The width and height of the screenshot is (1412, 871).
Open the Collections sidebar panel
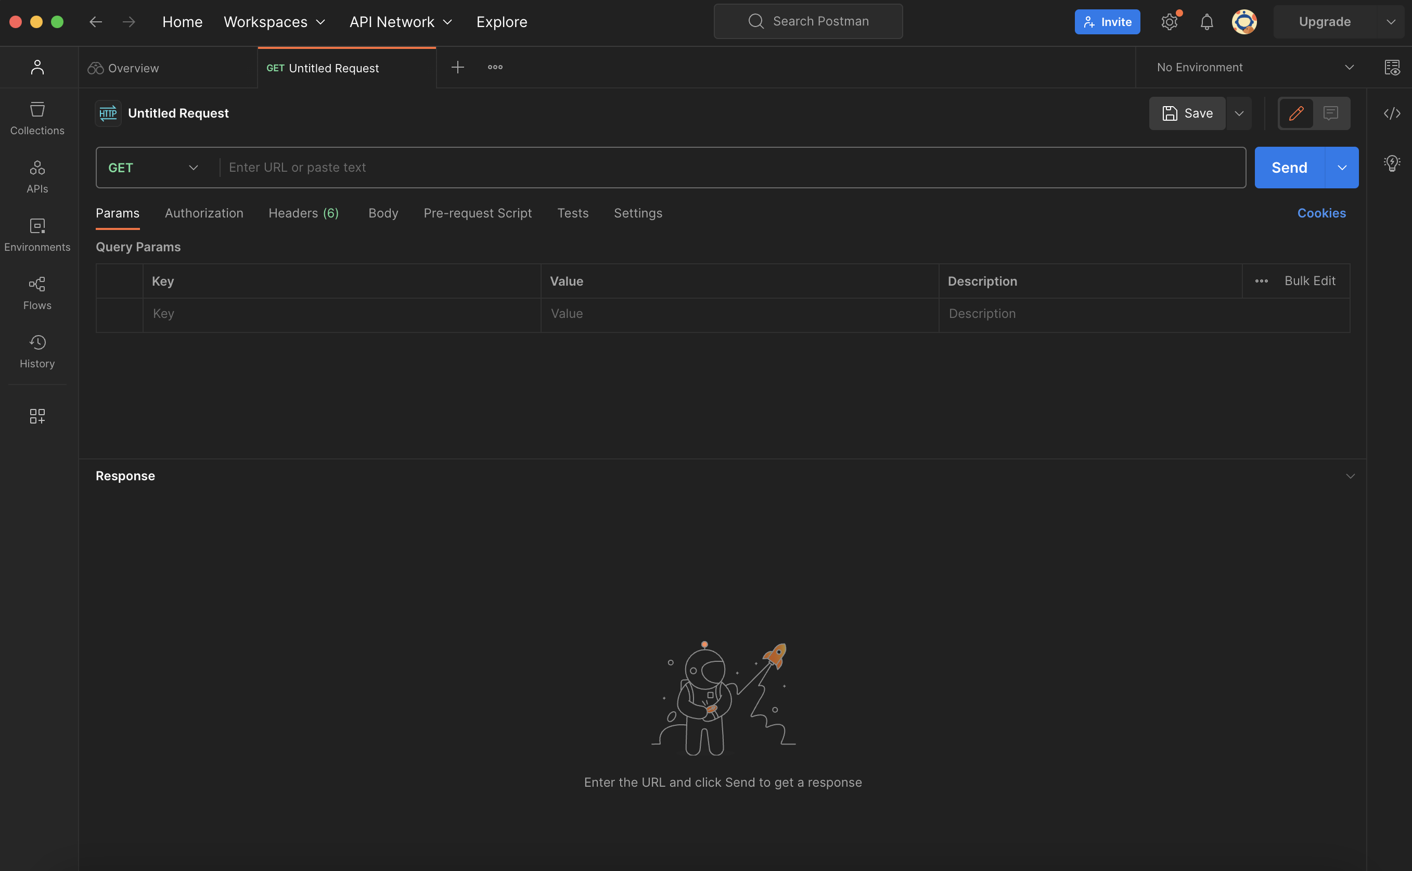37,118
